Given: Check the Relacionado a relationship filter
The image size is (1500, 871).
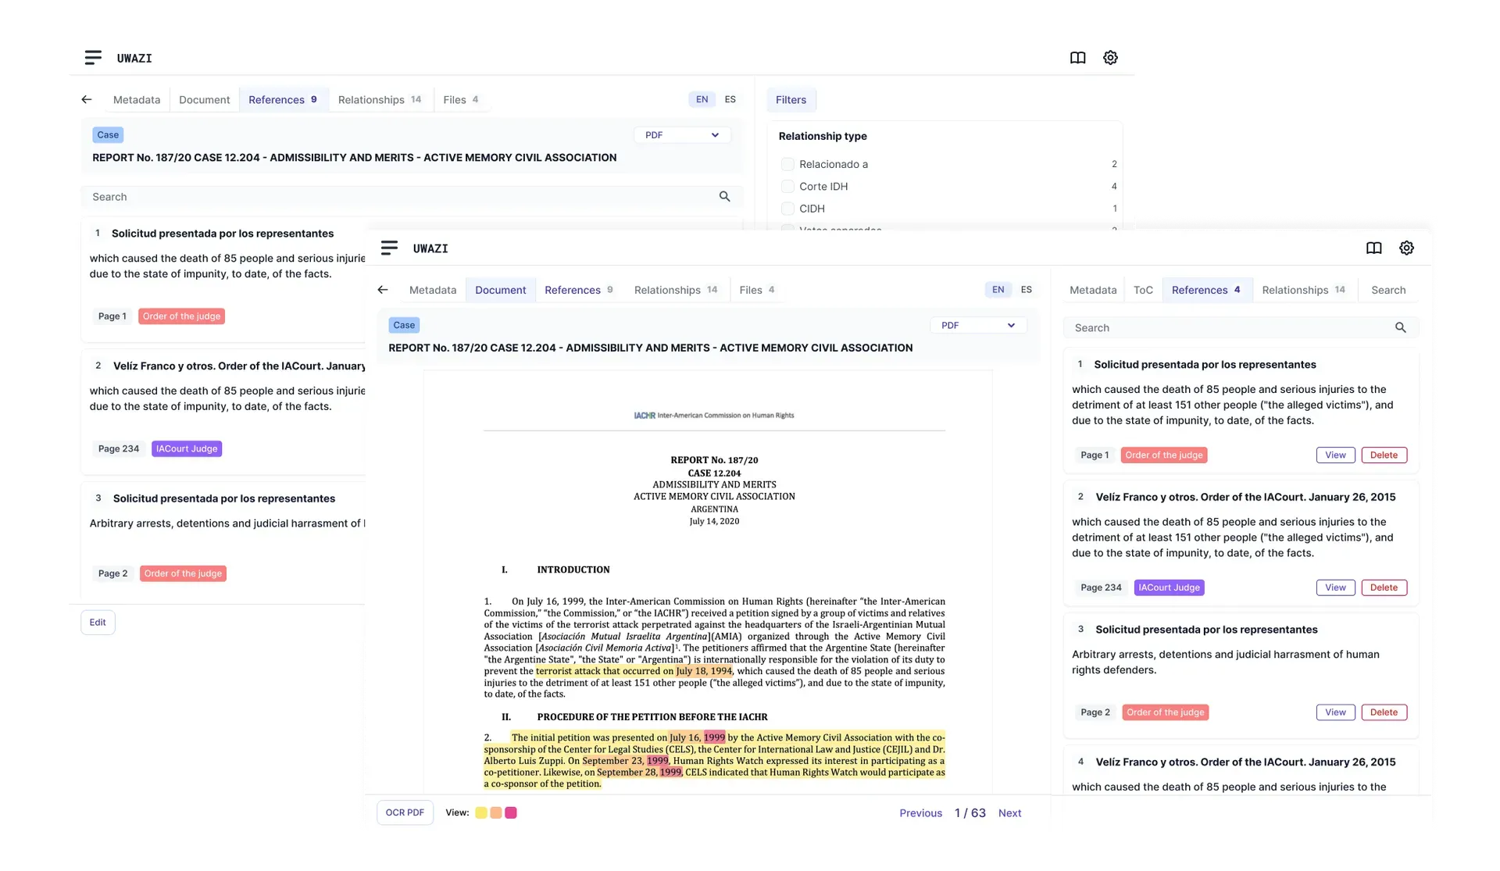Looking at the screenshot, I should 786,164.
